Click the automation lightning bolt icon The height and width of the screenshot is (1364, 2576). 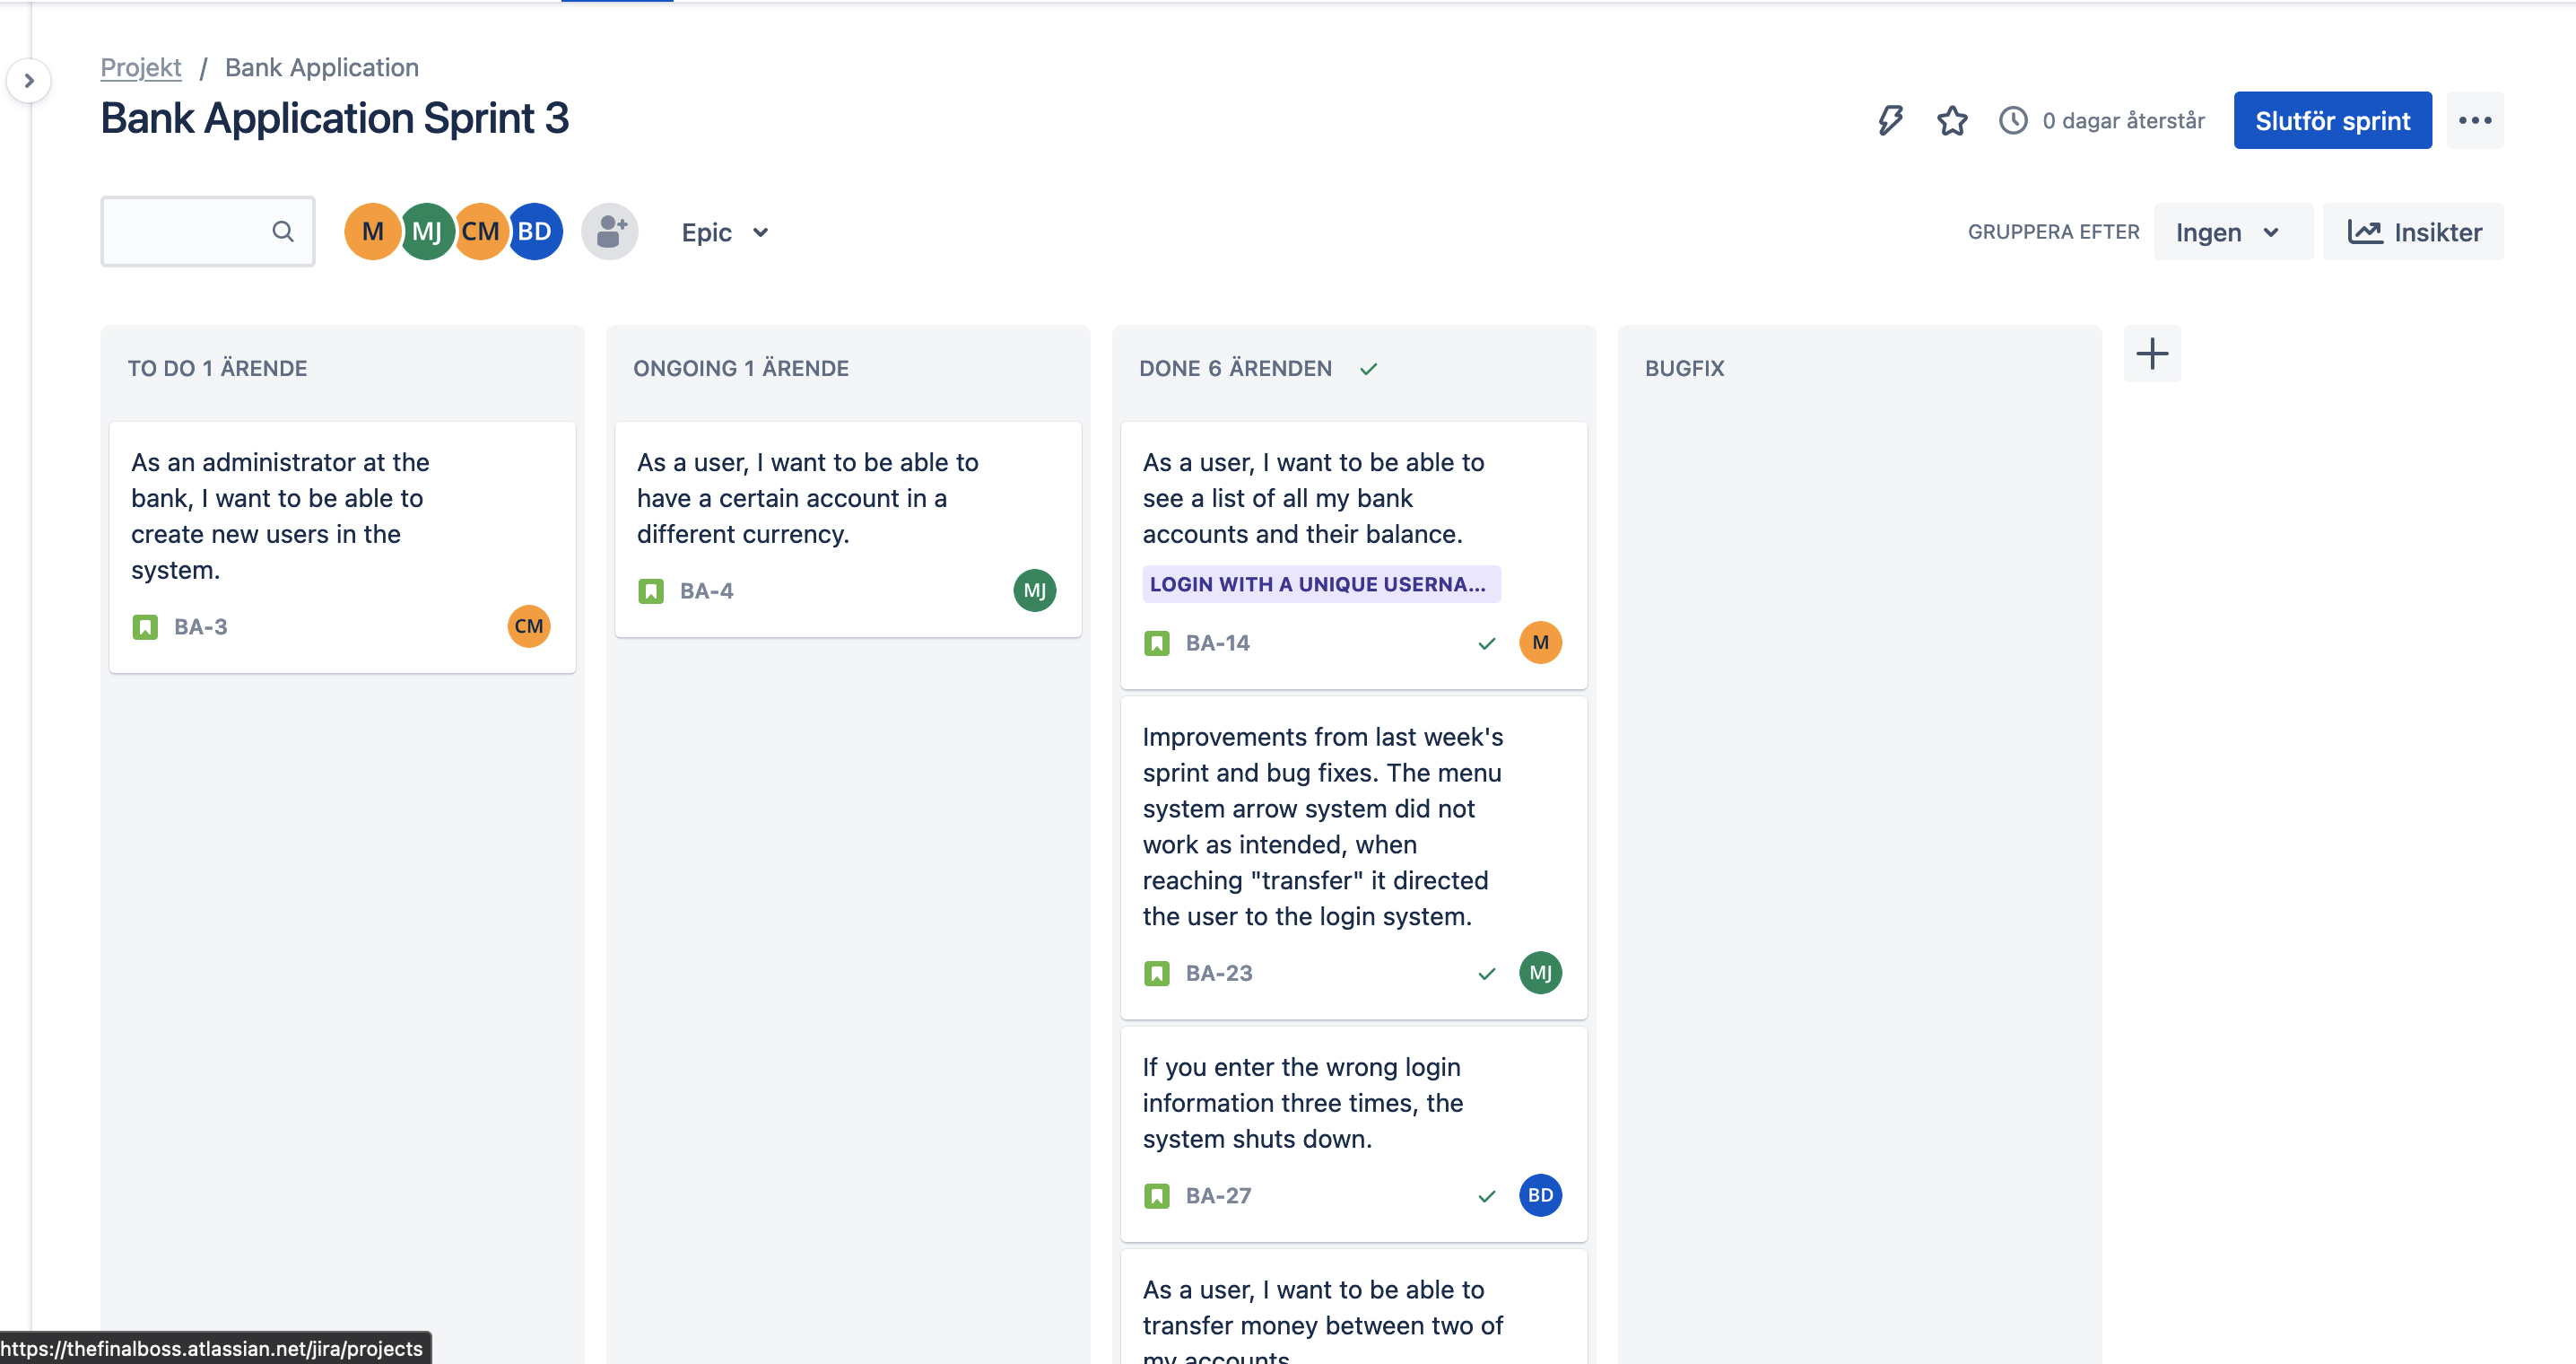1890,120
